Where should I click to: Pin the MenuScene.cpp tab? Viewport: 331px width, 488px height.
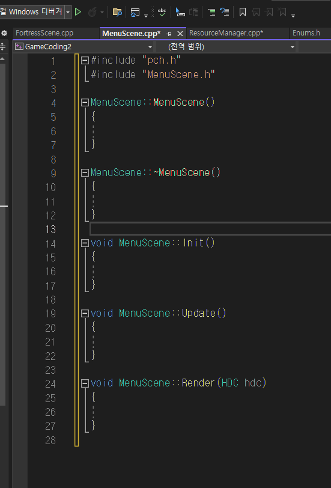[x=169, y=34]
